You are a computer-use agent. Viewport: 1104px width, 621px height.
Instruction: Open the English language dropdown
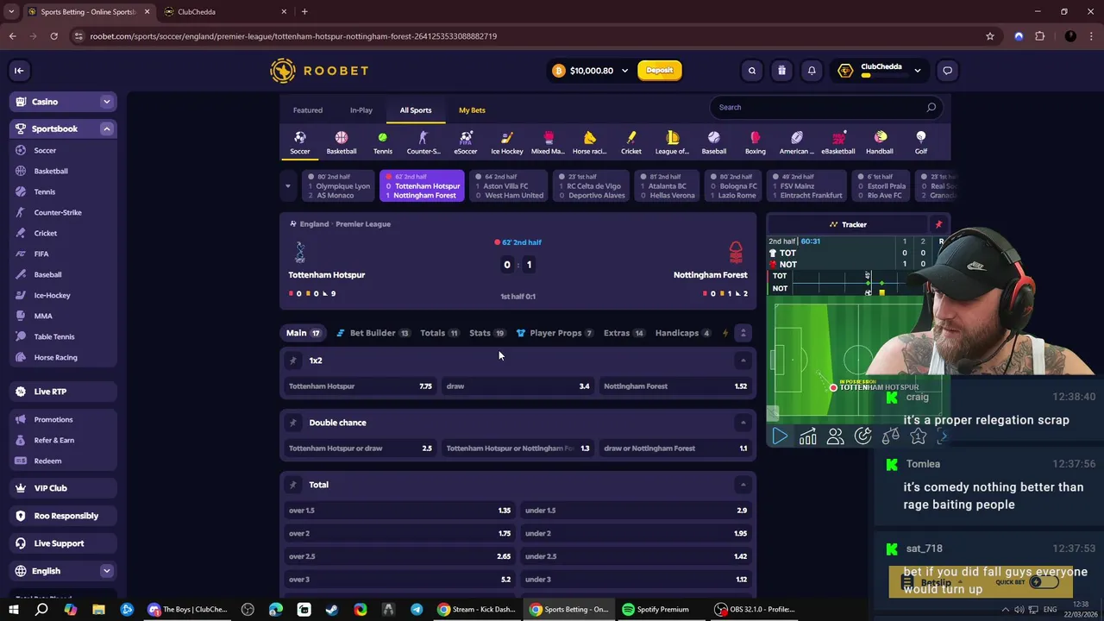pos(107,571)
